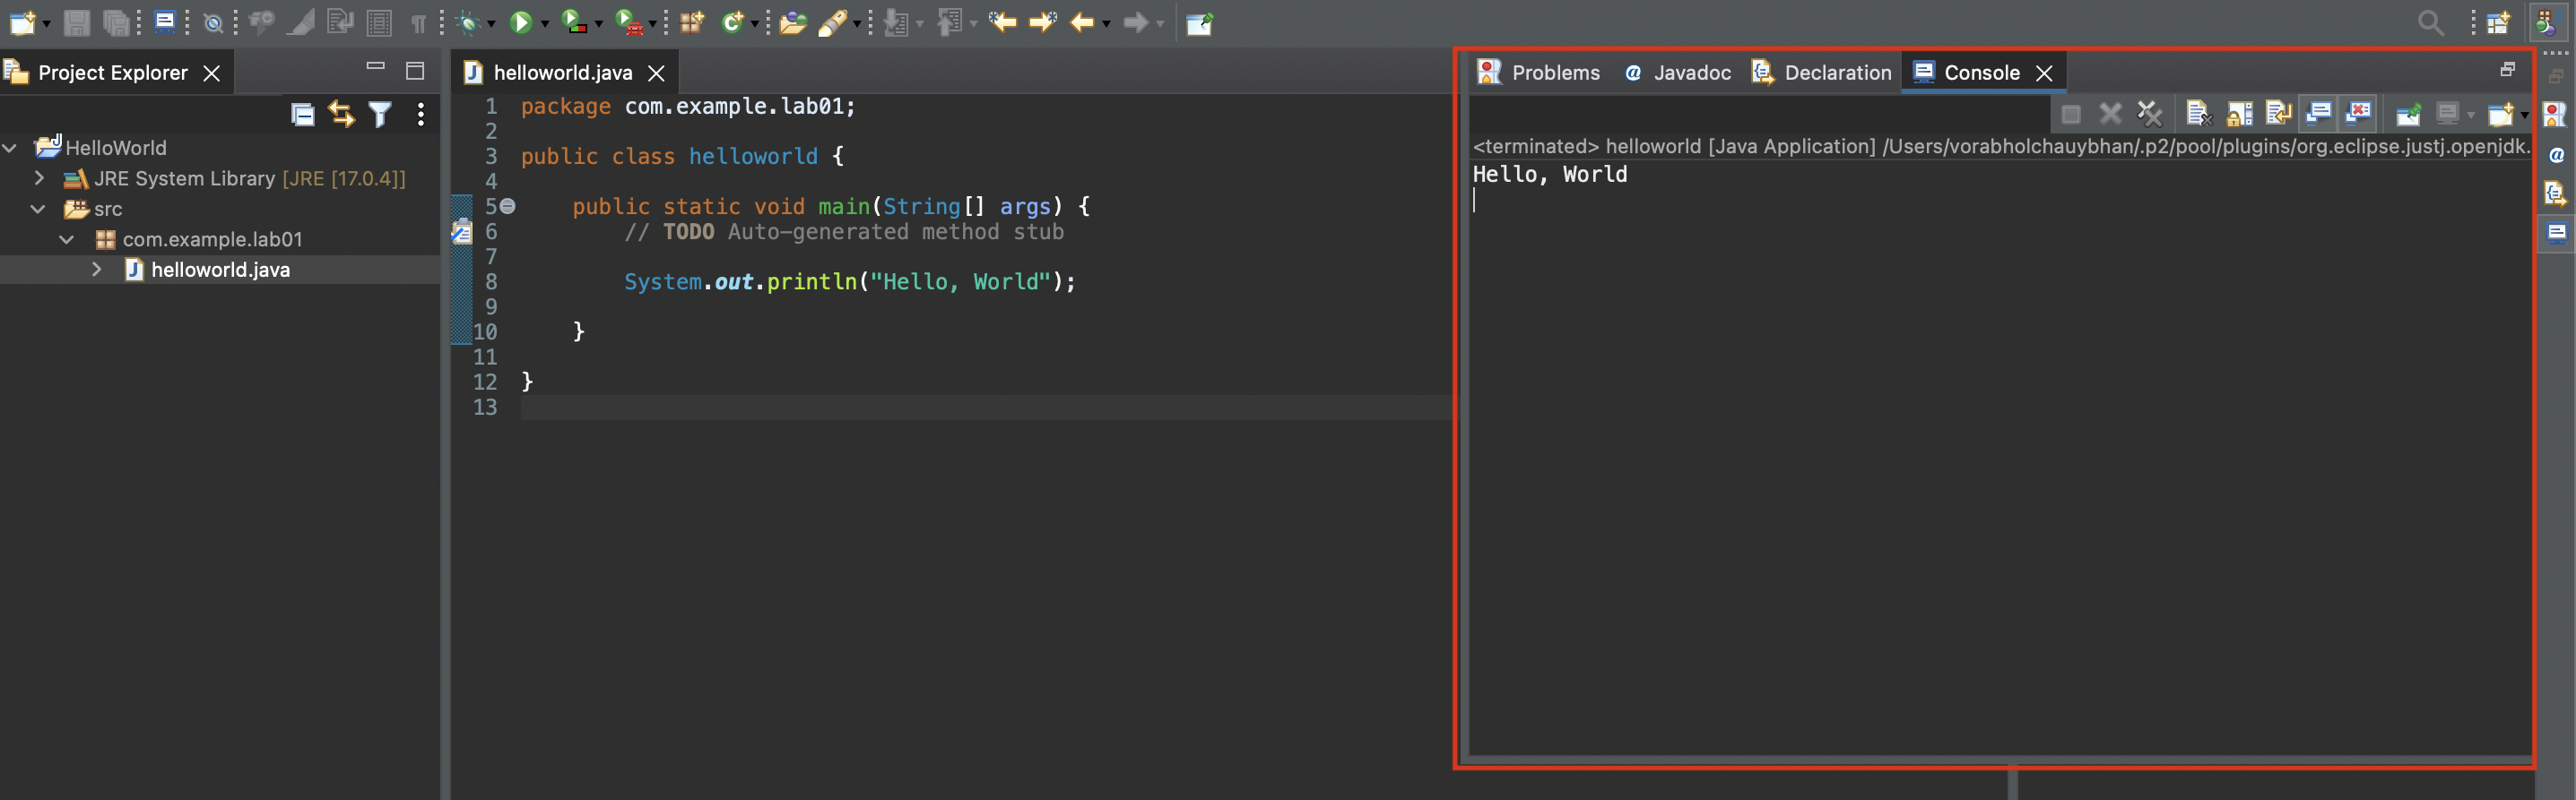Viewport: 2576px width, 800px height.
Task: Select helloworld.java in the project tree
Action: click(x=220, y=270)
